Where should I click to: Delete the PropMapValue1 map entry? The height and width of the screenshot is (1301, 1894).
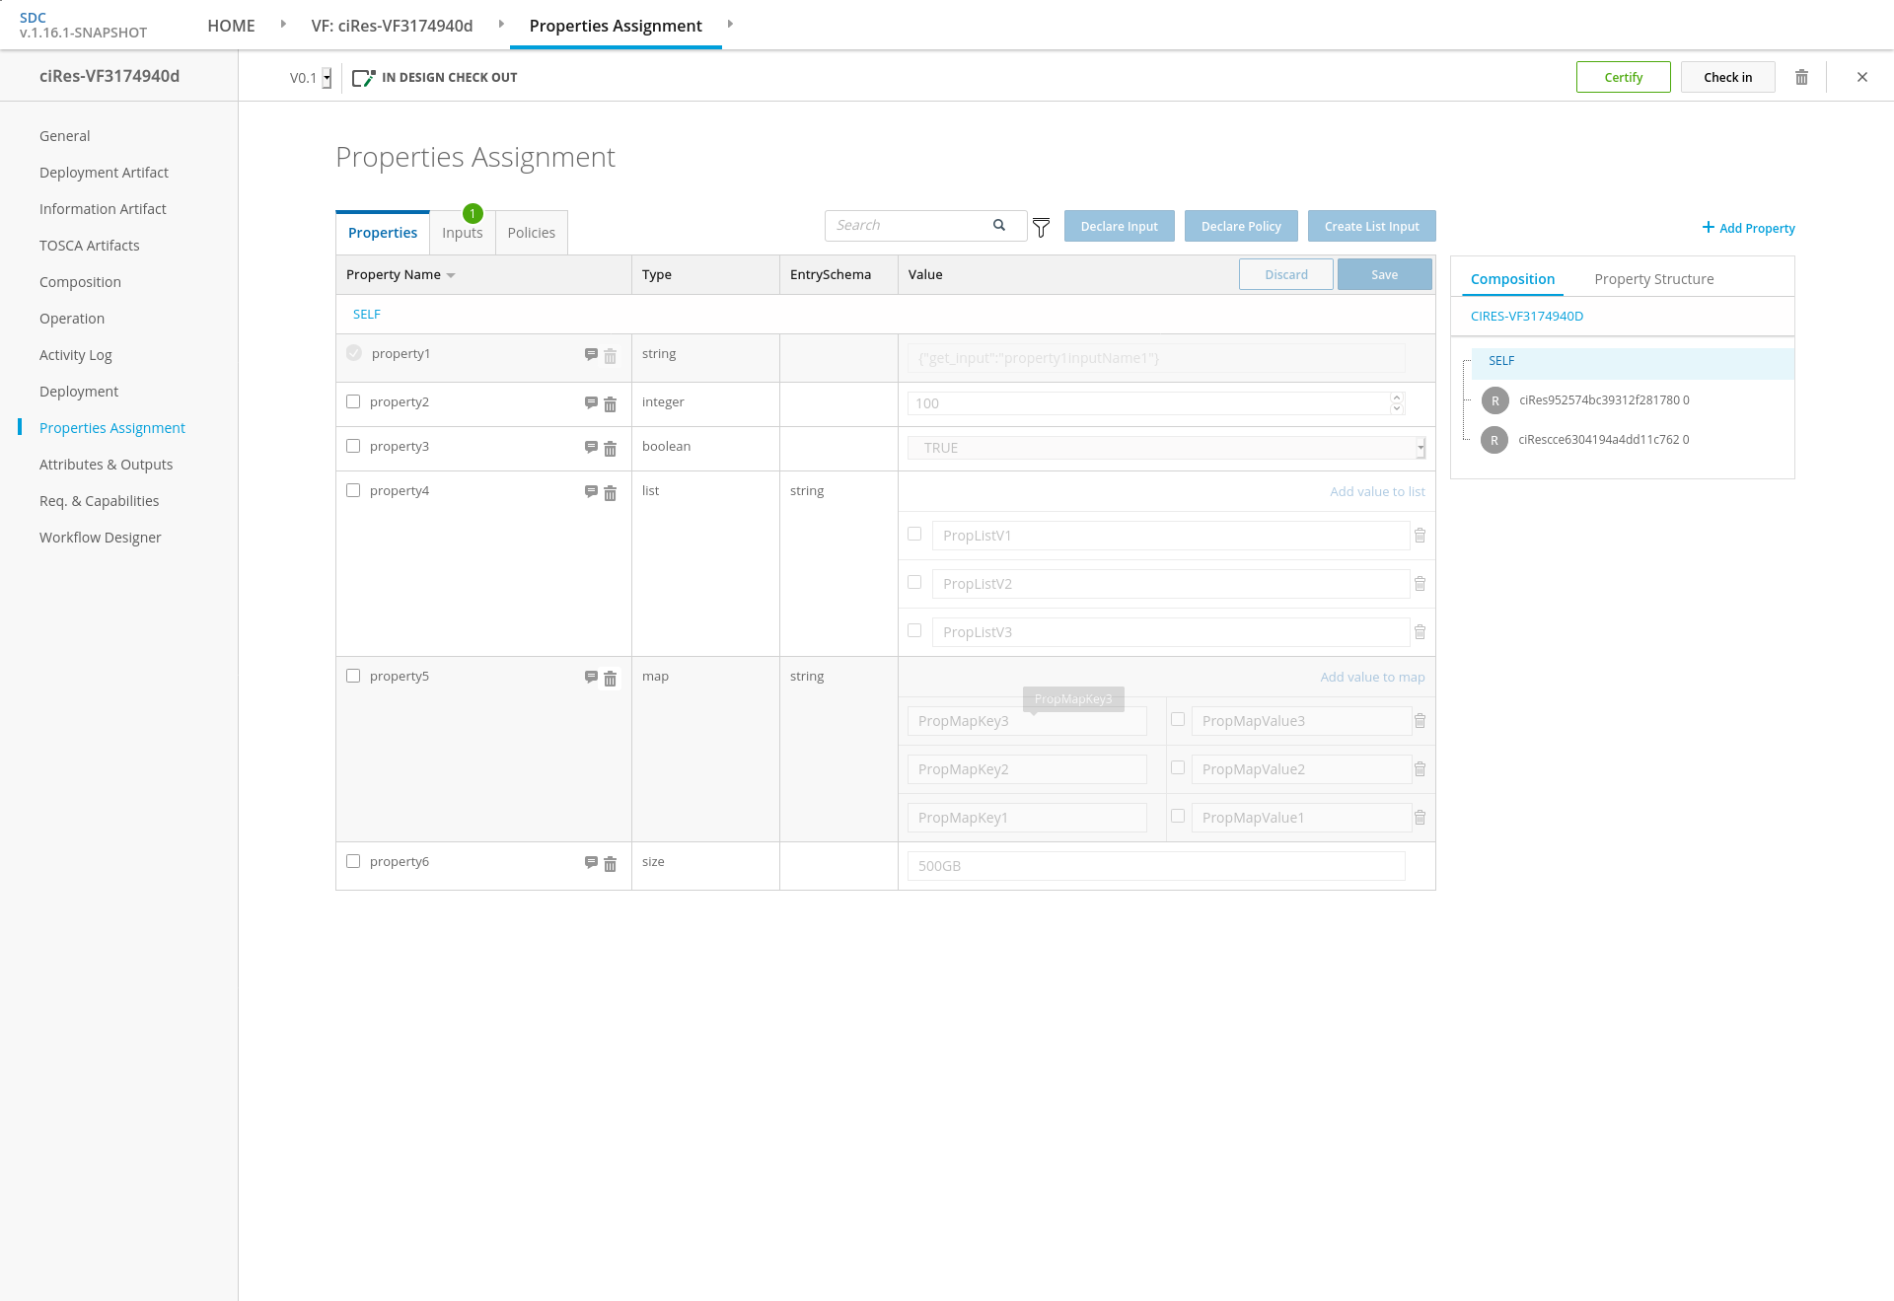pyautogui.click(x=1420, y=818)
